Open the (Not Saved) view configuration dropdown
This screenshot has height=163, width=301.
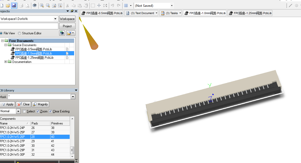(x=172, y=6)
